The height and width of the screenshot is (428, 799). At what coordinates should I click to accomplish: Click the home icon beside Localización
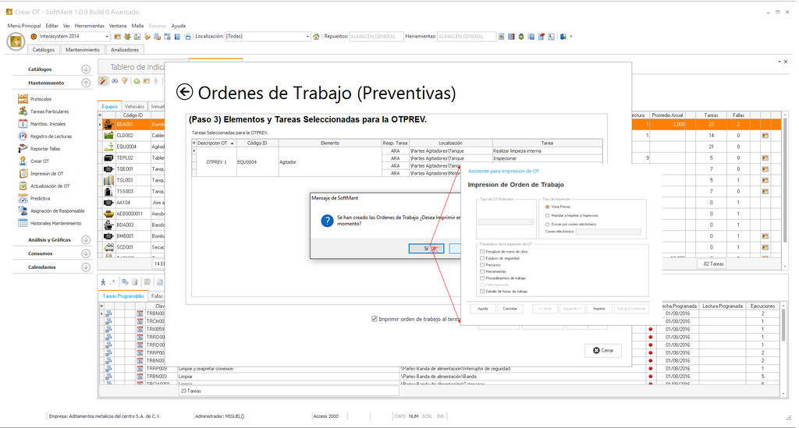click(x=316, y=37)
